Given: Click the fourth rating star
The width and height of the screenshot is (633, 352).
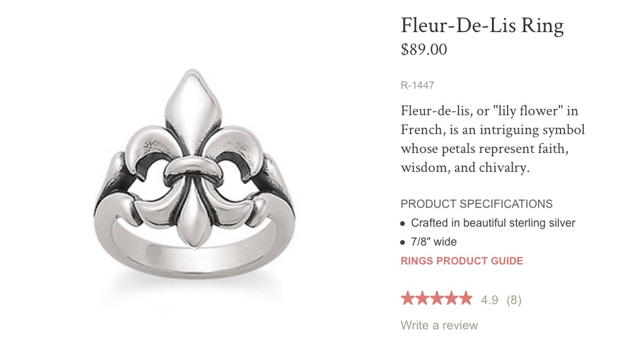Looking at the screenshot, I should (x=450, y=298).
